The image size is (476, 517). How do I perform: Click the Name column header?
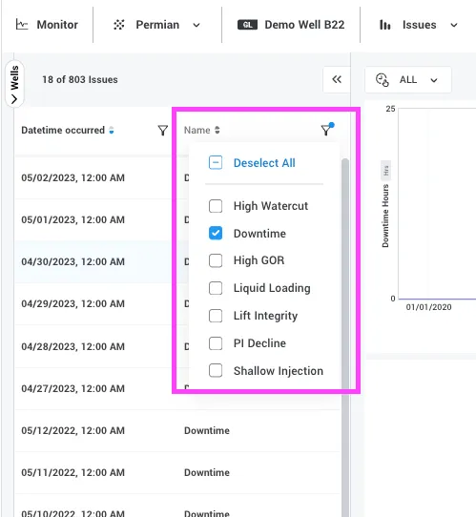[197, 131]
